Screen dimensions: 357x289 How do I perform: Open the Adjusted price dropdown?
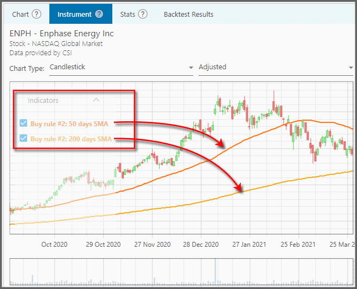[x=276, y=68]
